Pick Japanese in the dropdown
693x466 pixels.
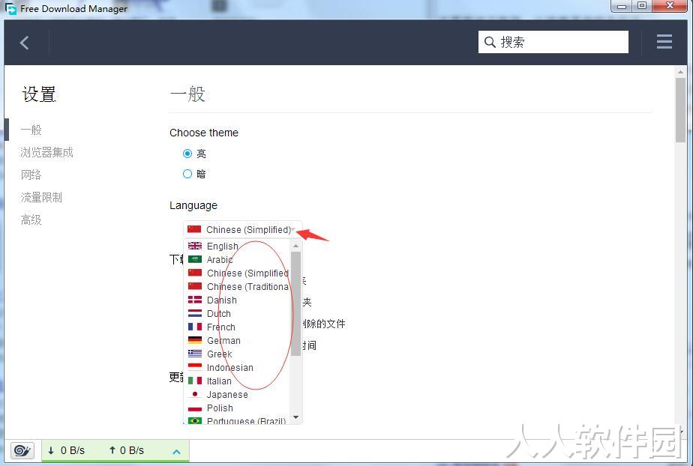[x=237, y=395]
